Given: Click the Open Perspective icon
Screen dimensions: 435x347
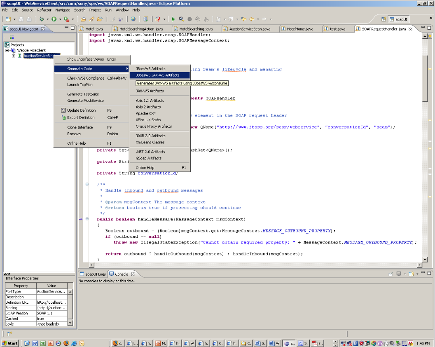Looking at the screenshot, I should pyautogui.click(x=384, y=19).
